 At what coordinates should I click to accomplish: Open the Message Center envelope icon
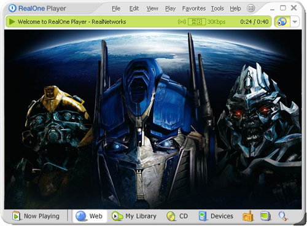(251, 9)
